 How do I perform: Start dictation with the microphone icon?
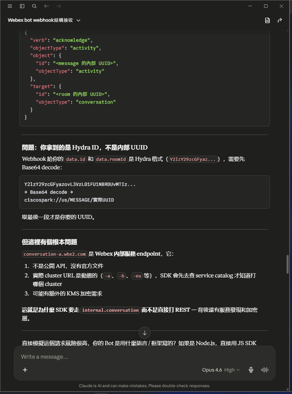[251, 370]
